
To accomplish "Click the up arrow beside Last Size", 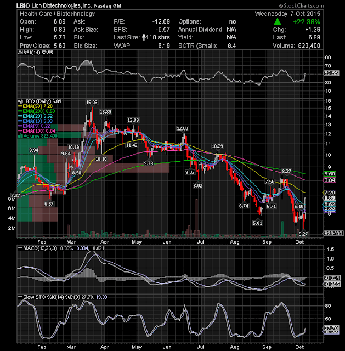I will [144, 37].
